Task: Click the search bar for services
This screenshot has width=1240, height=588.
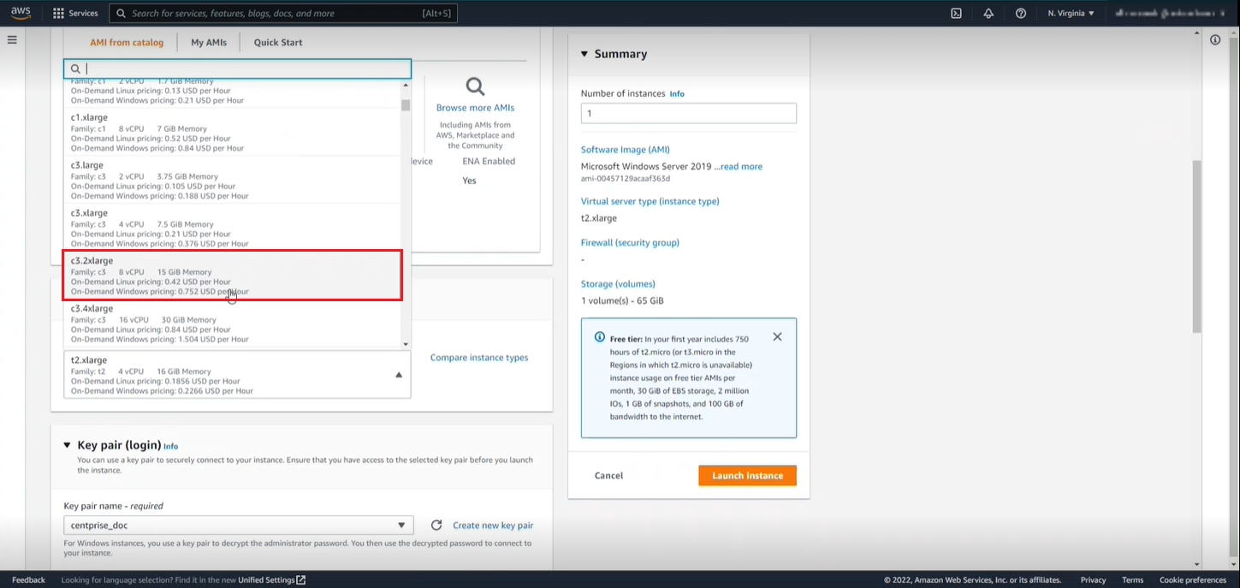Action: pos(283,13)
